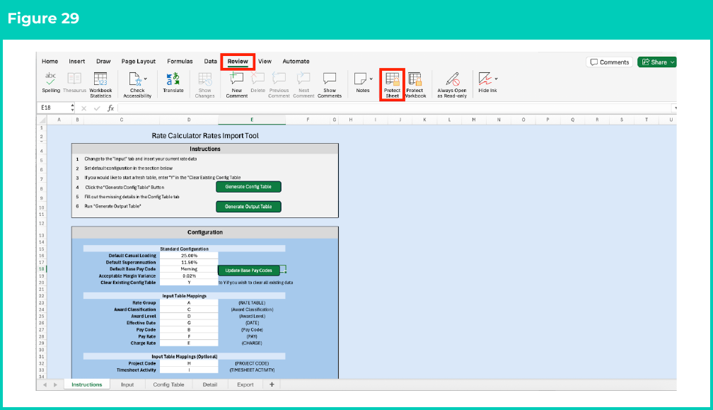
Task: Click the next sheet navigation arrow
Action: click(x=55, y=385)
